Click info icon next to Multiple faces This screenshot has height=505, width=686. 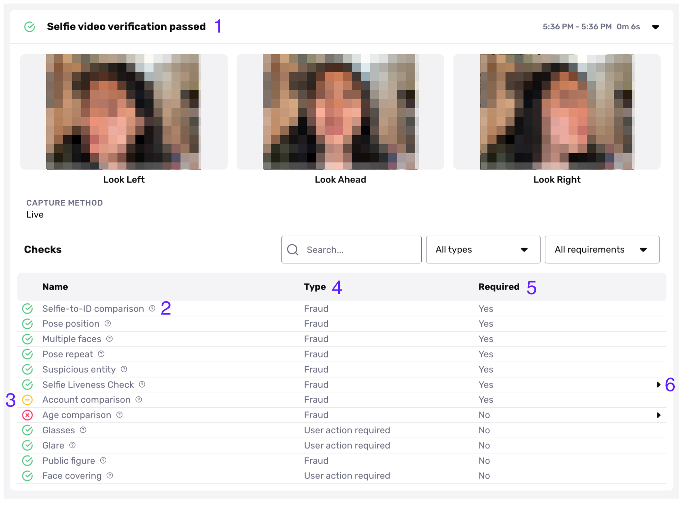(x=110, y=339)
